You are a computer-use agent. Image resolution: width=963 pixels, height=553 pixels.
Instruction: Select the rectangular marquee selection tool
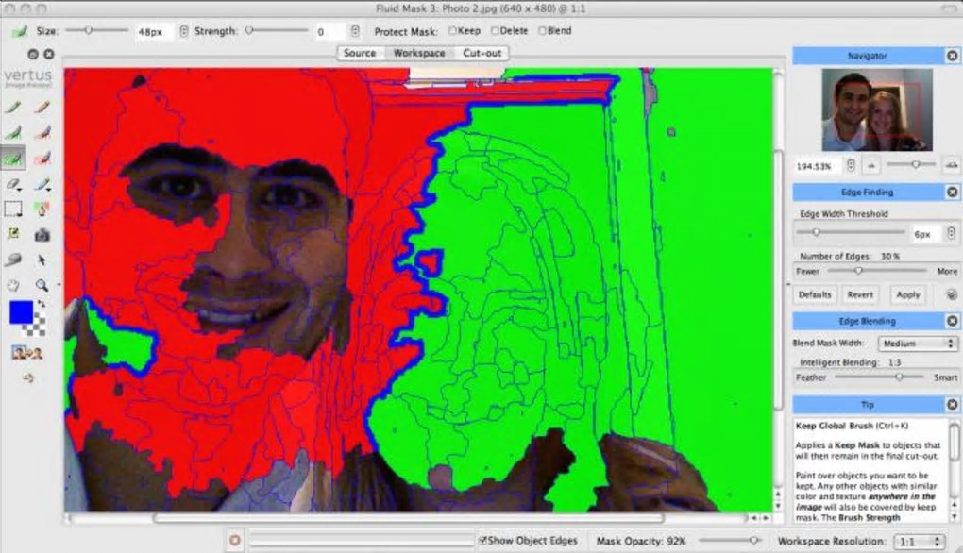(13, 209)
